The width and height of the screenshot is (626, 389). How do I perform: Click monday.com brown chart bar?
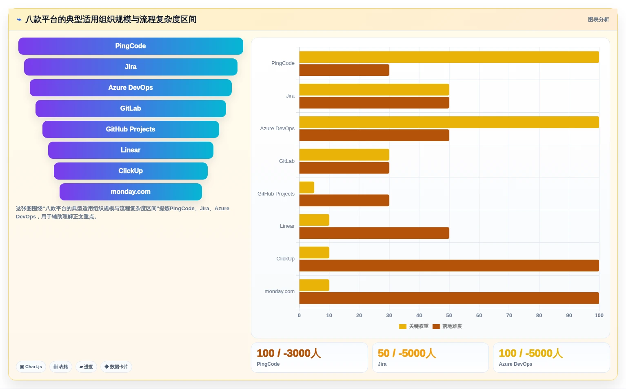point(449,298)
